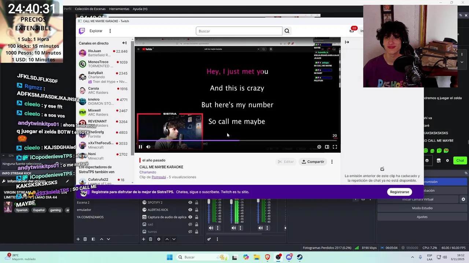The width and height of the screenshot is (469, 263).
Task: Add a new source in OBS Sources
Action: (x=144, y=239)
